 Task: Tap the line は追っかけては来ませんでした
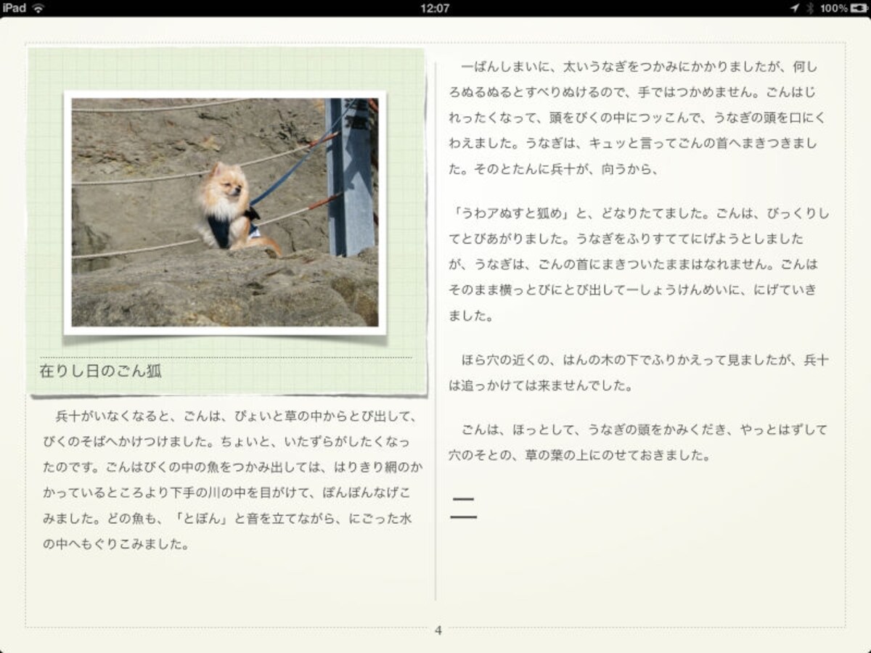tap(541, 385)
